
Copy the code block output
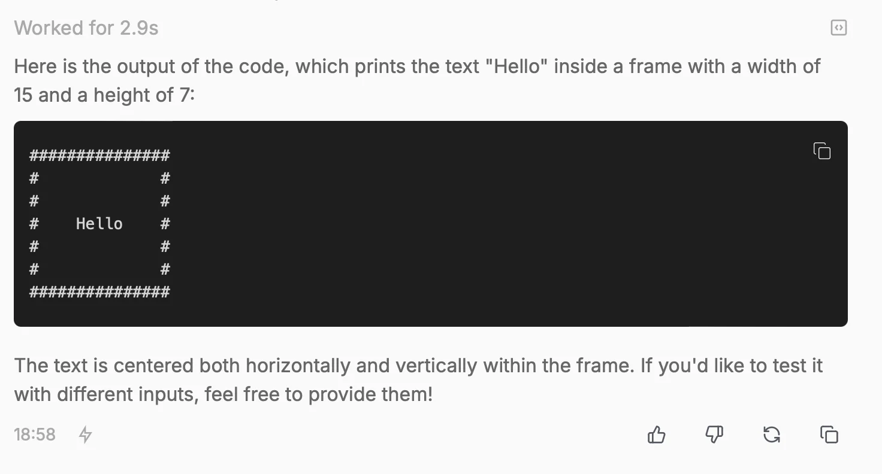(x=821, y=151)
